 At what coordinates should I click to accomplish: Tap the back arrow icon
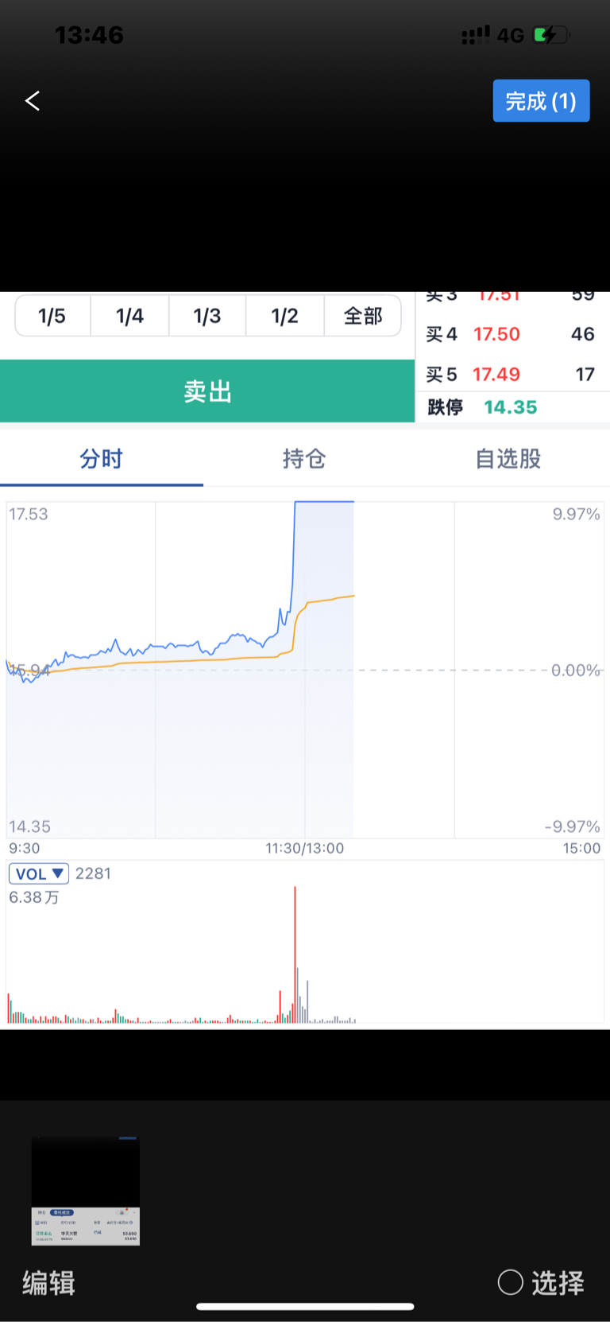[x=33, y=101]
